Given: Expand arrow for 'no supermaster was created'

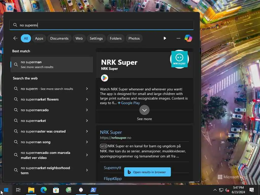Looking at the screenshot, I should pos(87,131).
